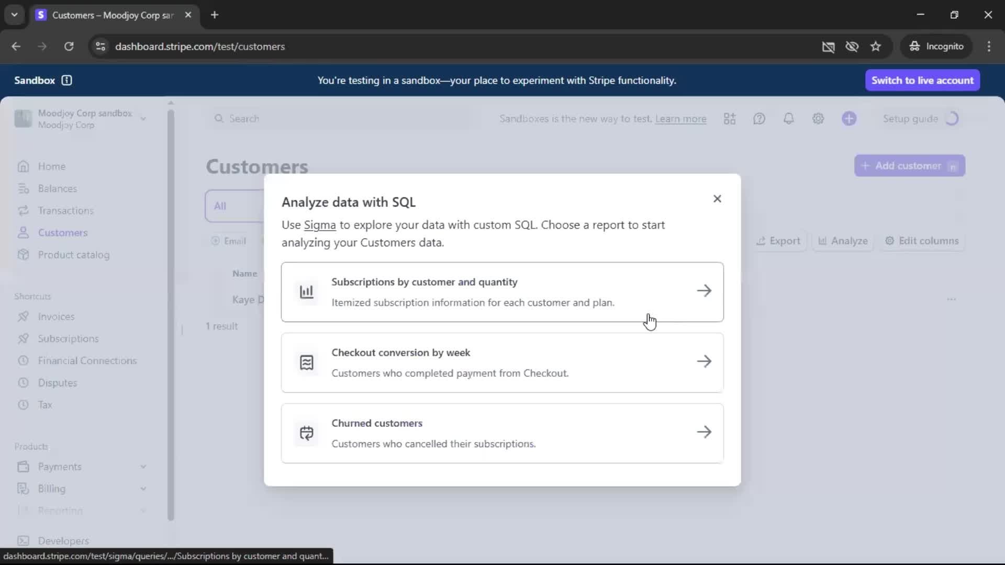Screen dimensions: 1005x565
Task: Click the notifications bell icon
Action: (x=788, y=119)
